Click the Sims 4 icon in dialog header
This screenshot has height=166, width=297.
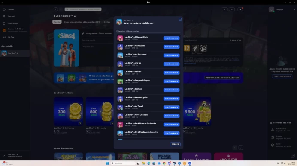[x=119, y=22]
